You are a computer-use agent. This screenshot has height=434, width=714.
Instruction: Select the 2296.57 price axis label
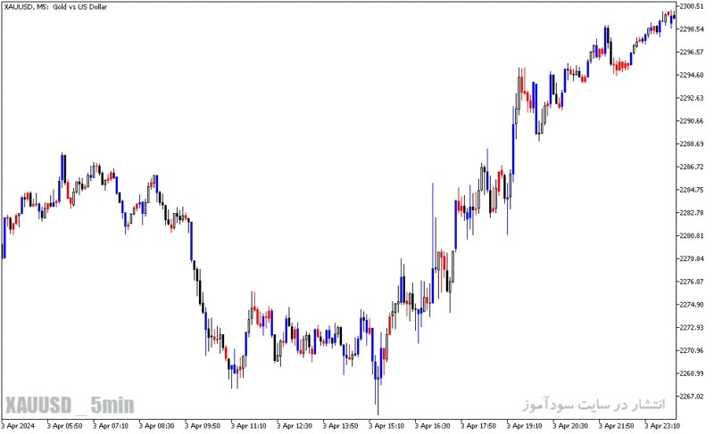click(692, 52)
